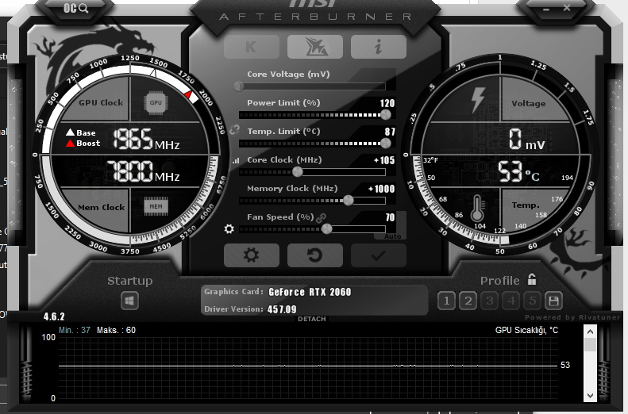This screenshot has width=628, height=414.
Task: Click the Memory Clock value +1000
Action: 381,189
